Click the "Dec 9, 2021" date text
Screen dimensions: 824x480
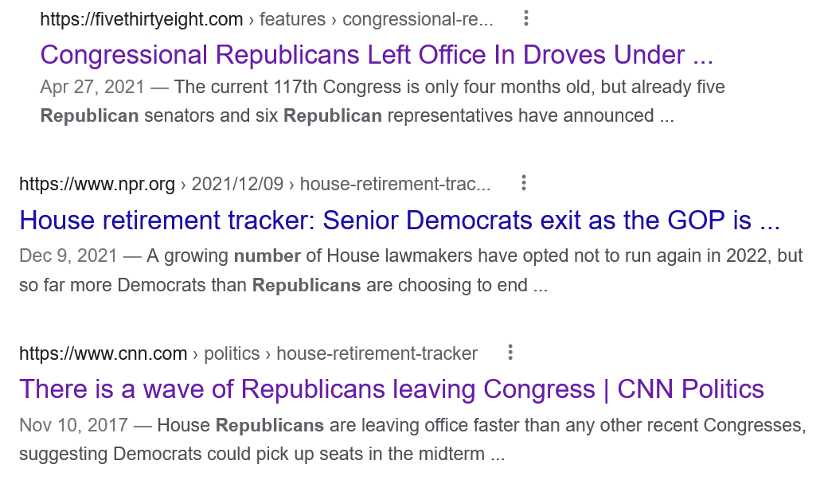click(68, 256)
